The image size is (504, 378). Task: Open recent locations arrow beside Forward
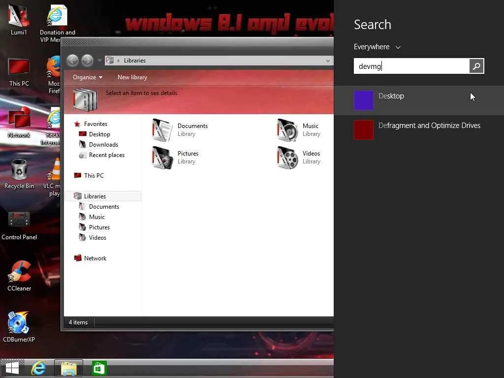point(99,61)
